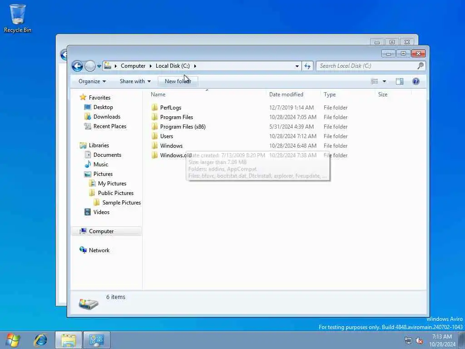The height and width of the screenshot is (349, 465).
Task: Select Network in the navigation pane
Action: pyautogui.click(x=99, y=250)
